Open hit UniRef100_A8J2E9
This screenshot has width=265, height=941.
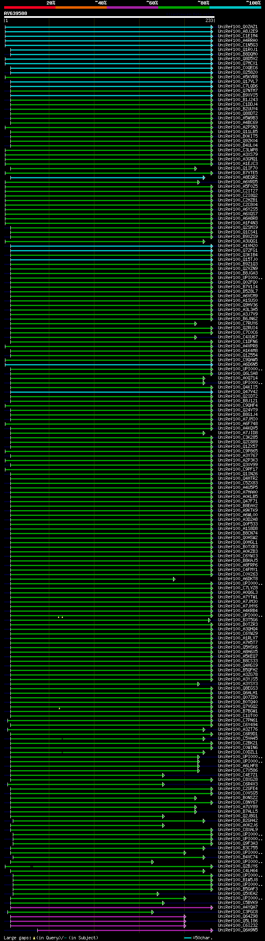pos(238,31)
